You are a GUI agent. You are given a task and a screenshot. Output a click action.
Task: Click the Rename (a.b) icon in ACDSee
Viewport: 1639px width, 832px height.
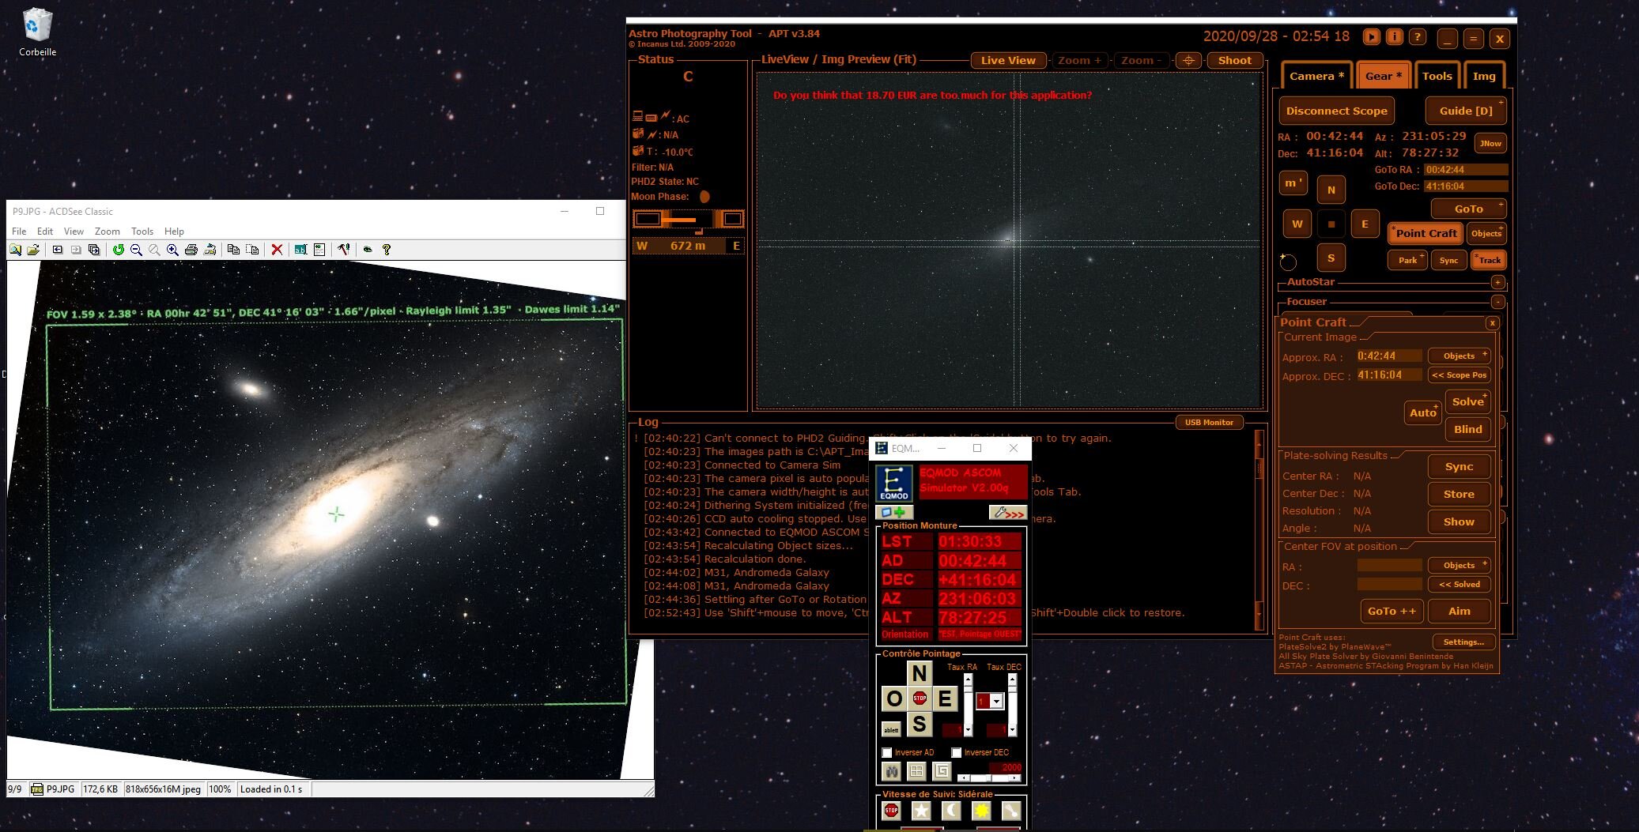coord(300,250)
